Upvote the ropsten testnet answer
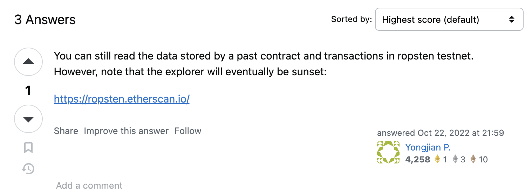Image resolution: width=532 pixels, height=196 pixels. (28, 62)
